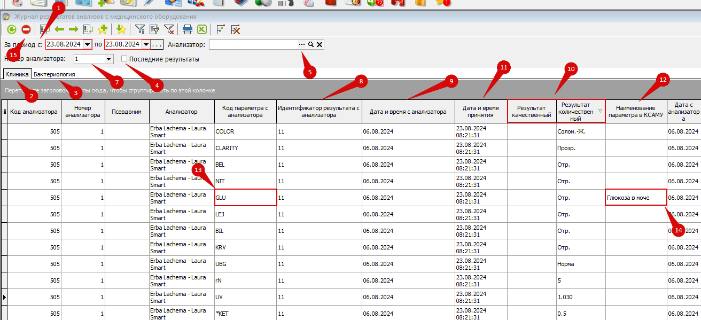Expand Номер анализатора combo box
This screenshot has height=320, width=701.
pos(109,59)
